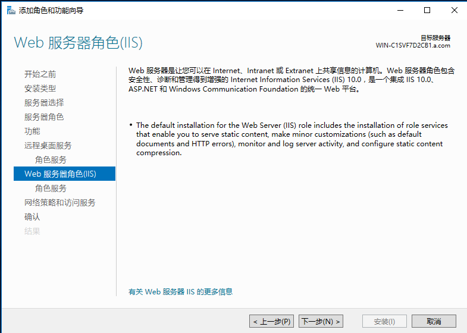Select the 功能 step

click(x=32, y=131)
